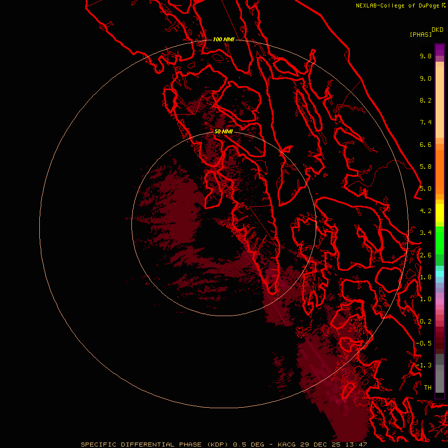Click the 8.2 legend value
Screen dimensions: 448x448
(426, 100)
